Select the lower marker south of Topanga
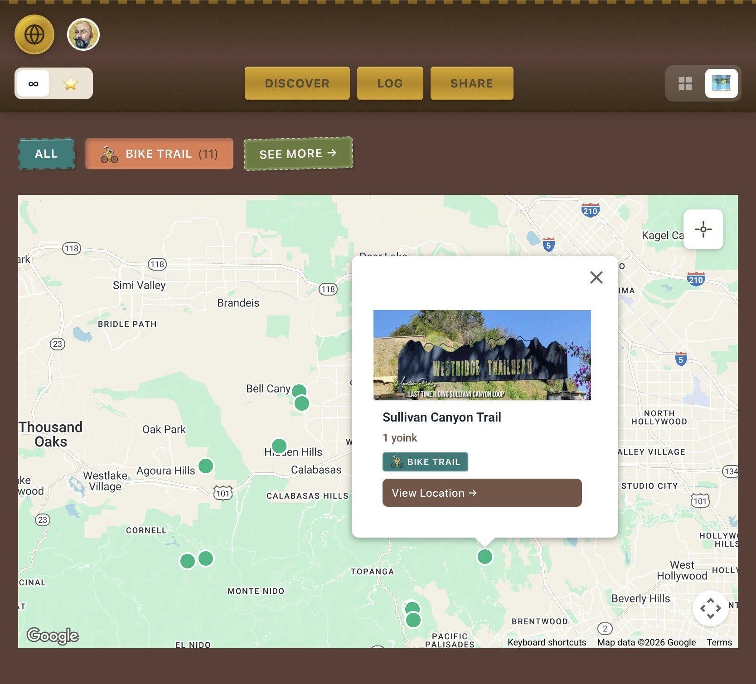 [413, 620]
